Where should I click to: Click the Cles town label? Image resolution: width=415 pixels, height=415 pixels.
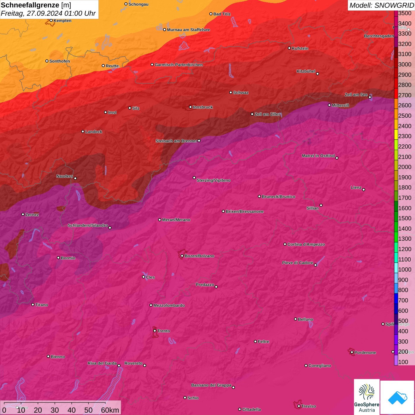(150, 277)
